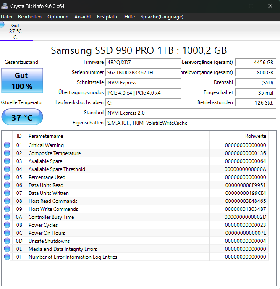This screenshot has width=280, height=289.
Task: Select the Critical Warning parameter name
Action: 46,145
